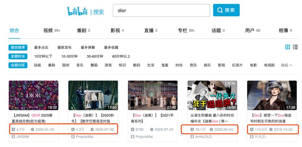
Task: Select the 综合 tab
Action: pyautogui.click(x=15, y=31)
